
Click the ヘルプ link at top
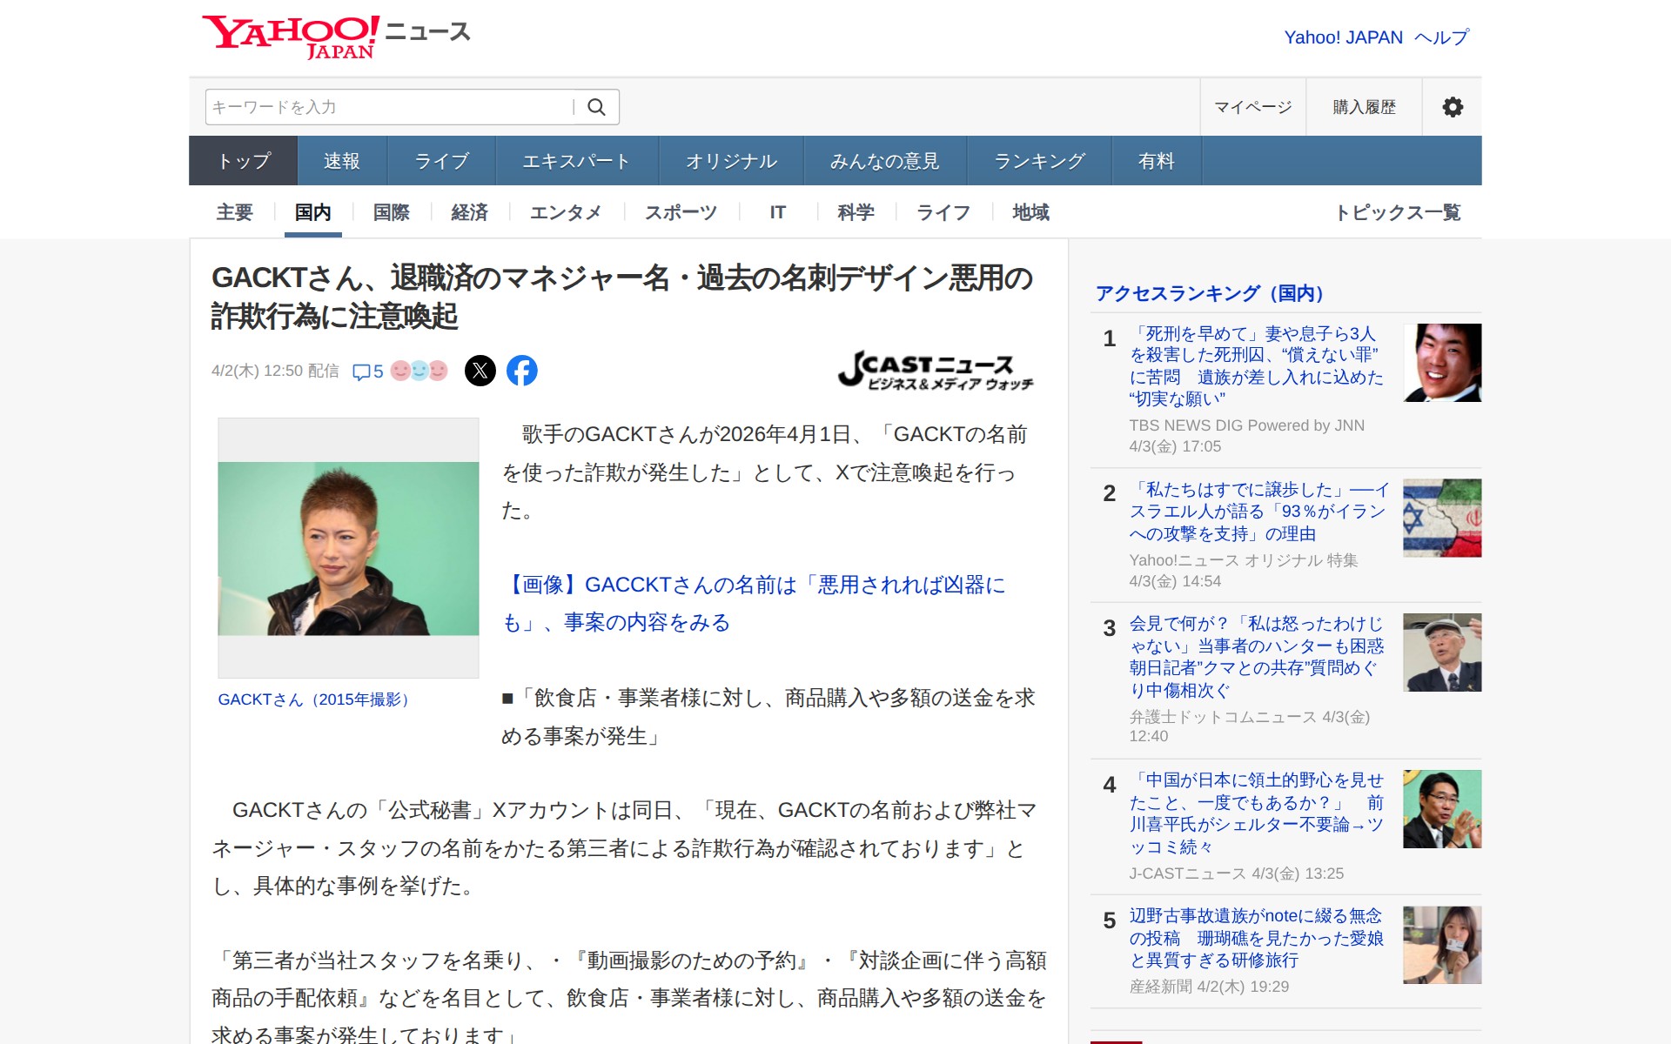pyautogui.click(x=1441, y=37)
